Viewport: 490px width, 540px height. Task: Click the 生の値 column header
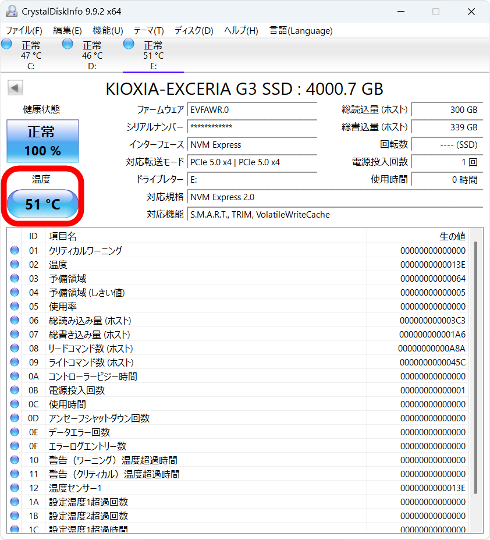tap(418, 236)
